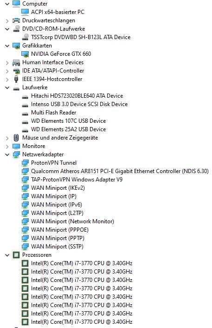Select TAP-ProtonVPN Windows Adapter V9
212x328 pixels.
[x=77, y=180]
